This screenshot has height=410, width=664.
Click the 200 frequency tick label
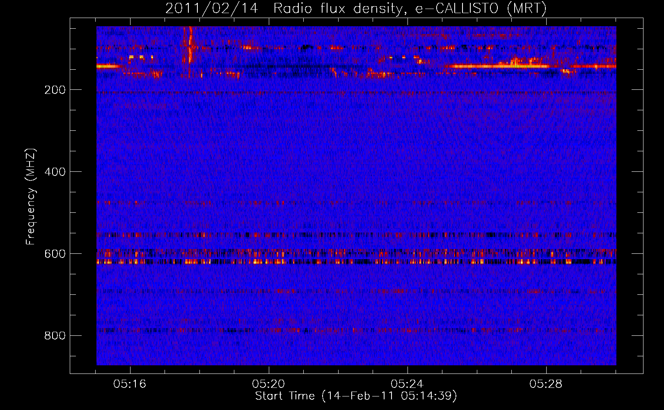[x=55, y=90]
